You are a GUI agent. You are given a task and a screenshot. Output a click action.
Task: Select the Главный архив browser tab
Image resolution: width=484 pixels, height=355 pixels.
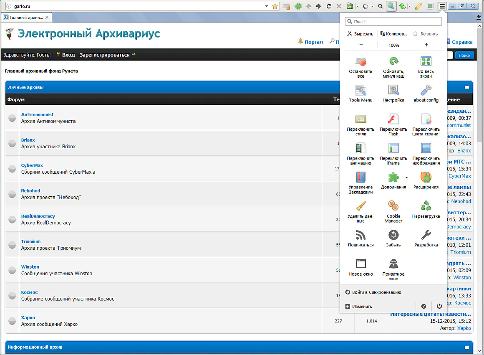coord(26,18)
